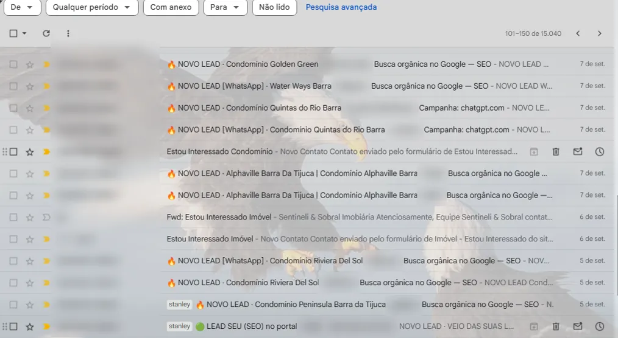Snooze the Estou Interessado Condomínio email
The width and height of the screenshot is (618, 338).
click(600, 152)
